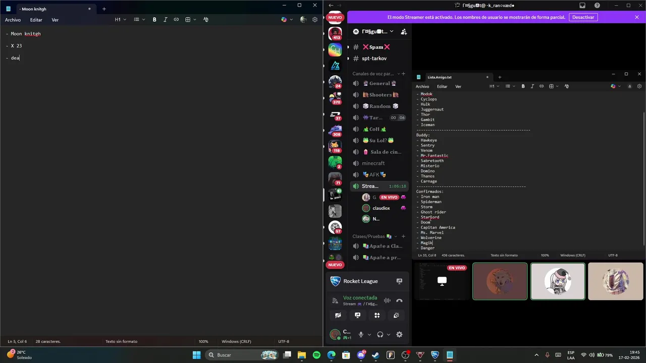Join the General voice channel
The image size is (646, 363).
(x=380, y=84)
